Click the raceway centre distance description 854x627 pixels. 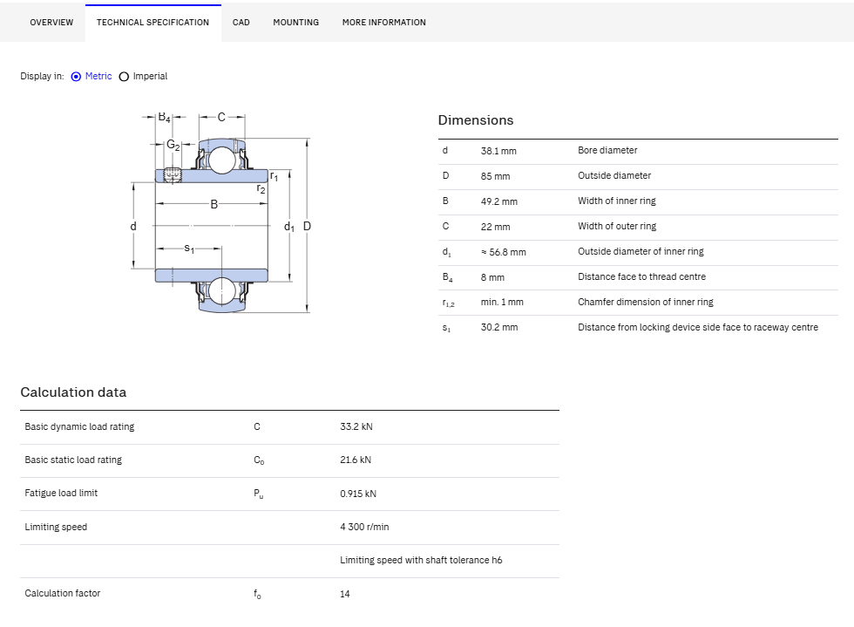pyautogui.click(x=698, y=327)
